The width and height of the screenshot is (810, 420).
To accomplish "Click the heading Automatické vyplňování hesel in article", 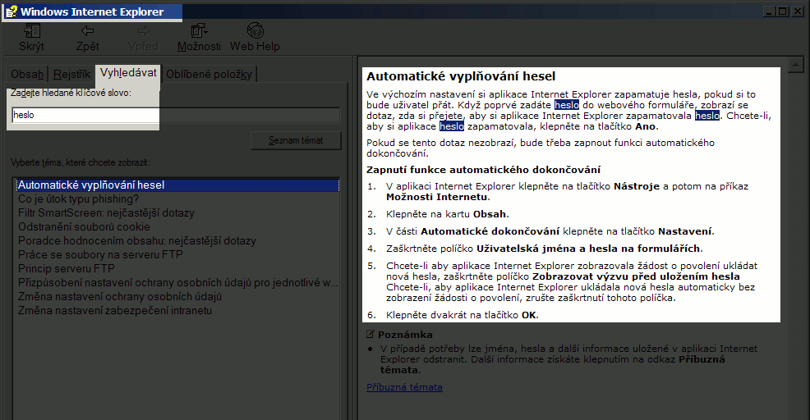I will (x=461, y=76).
